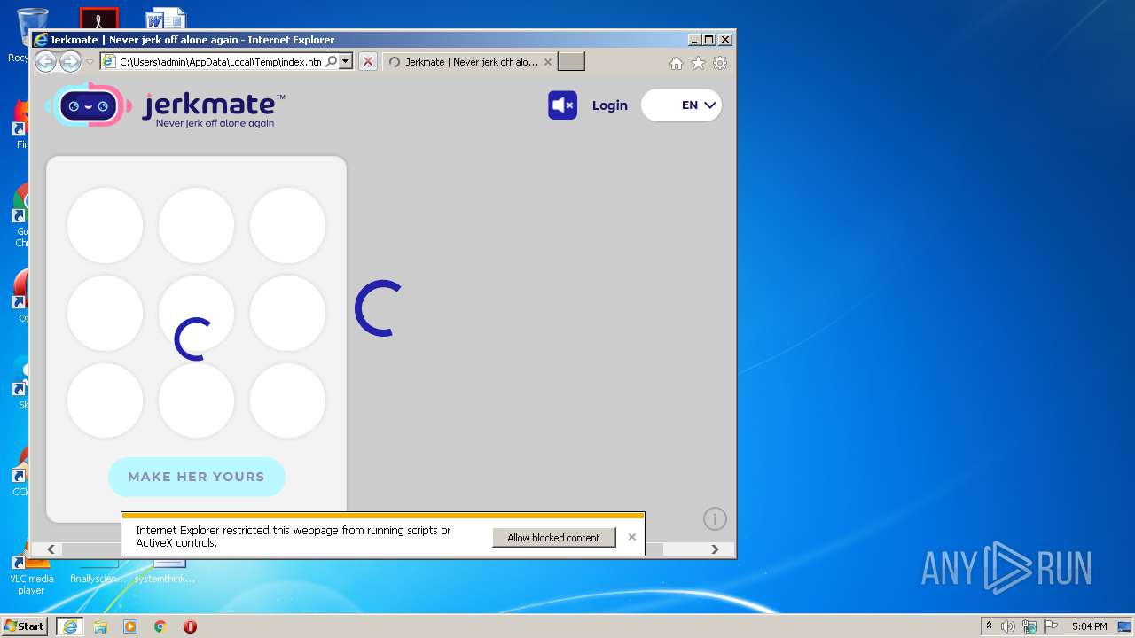Click the taskbar clock 5:04 PM

tap(1089, 626)
